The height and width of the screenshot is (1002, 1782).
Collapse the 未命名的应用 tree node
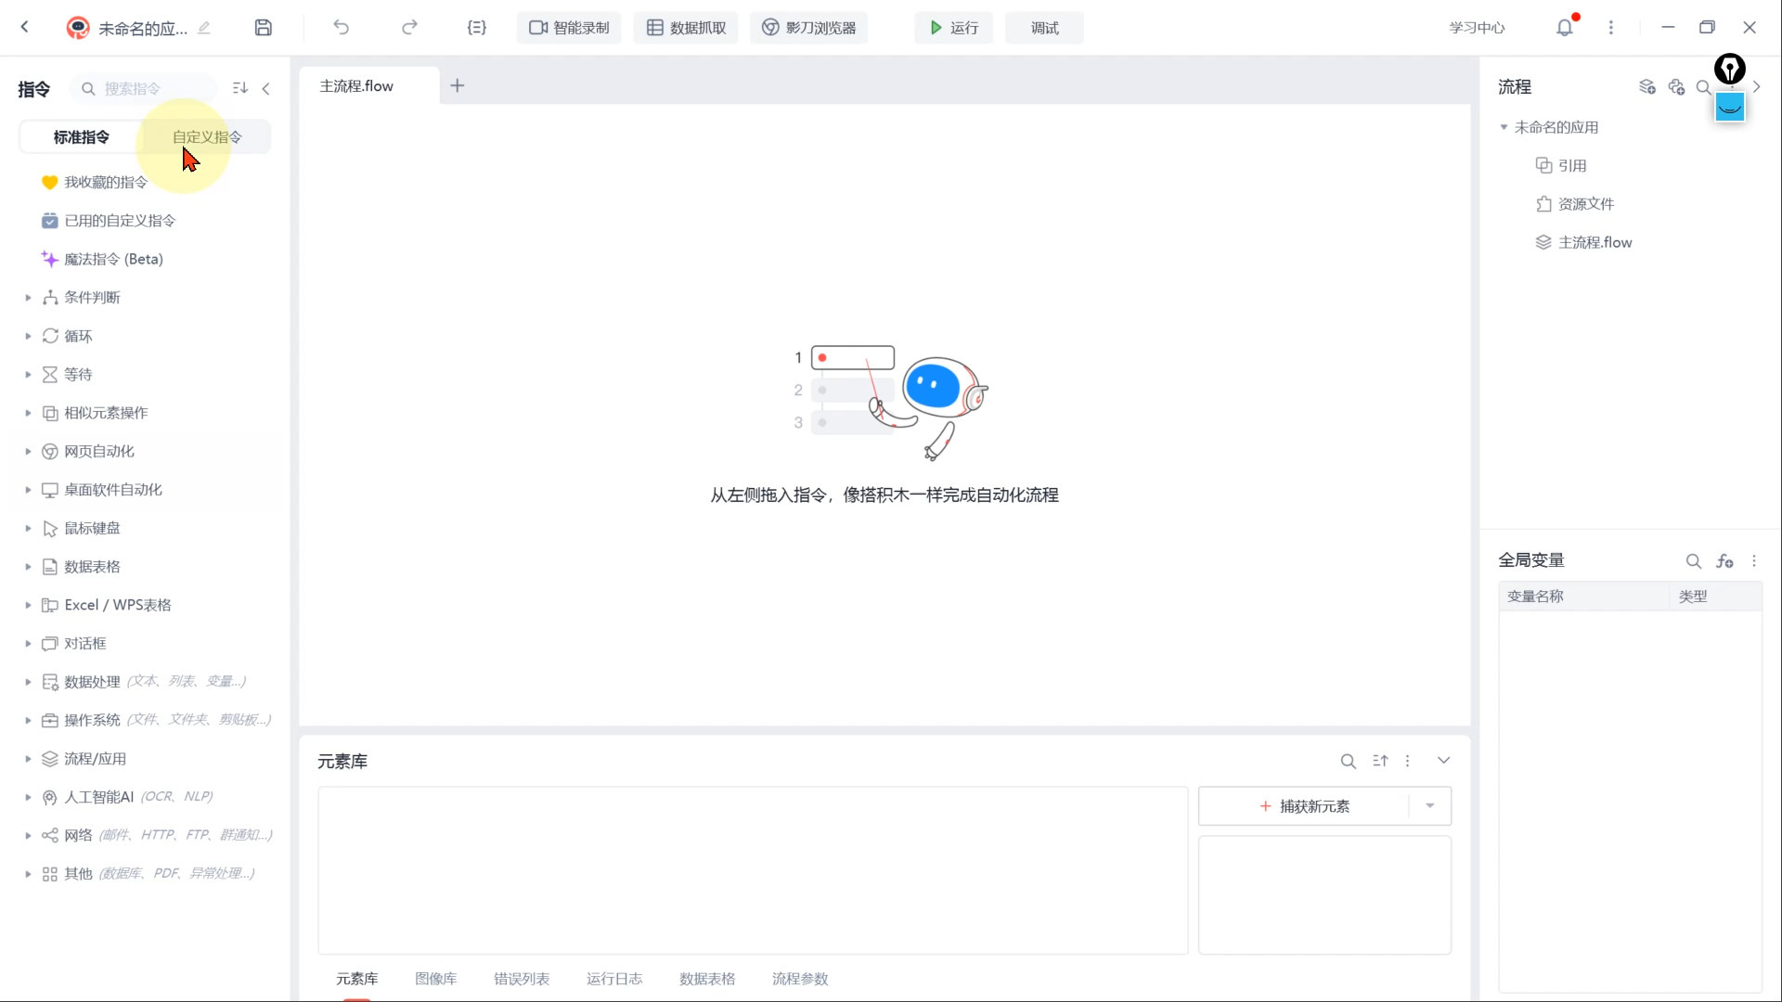(1505, 127)
